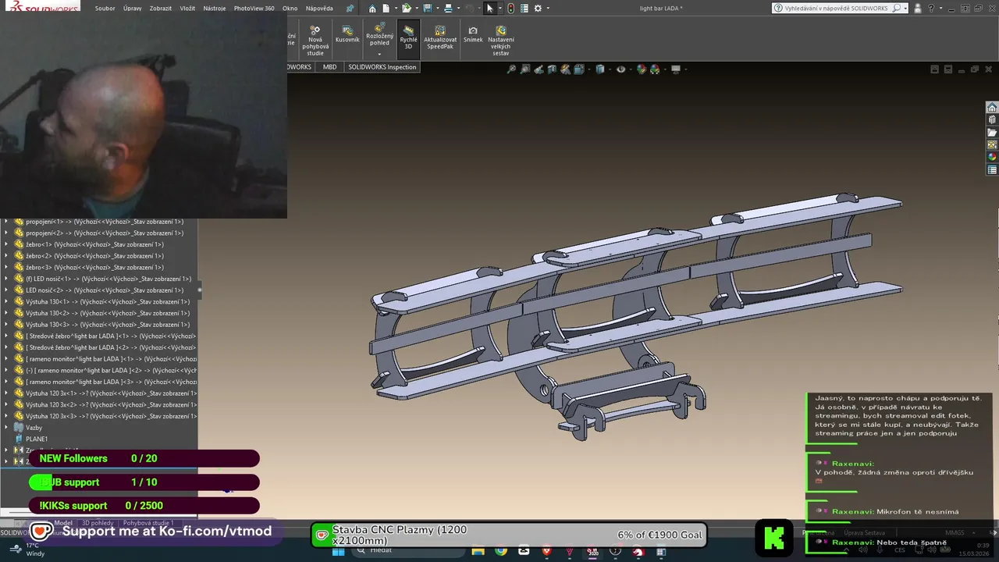Viewport: 999px width, 562px height.
Task: Click the Rozložený pohled tool
Action: 379,34
